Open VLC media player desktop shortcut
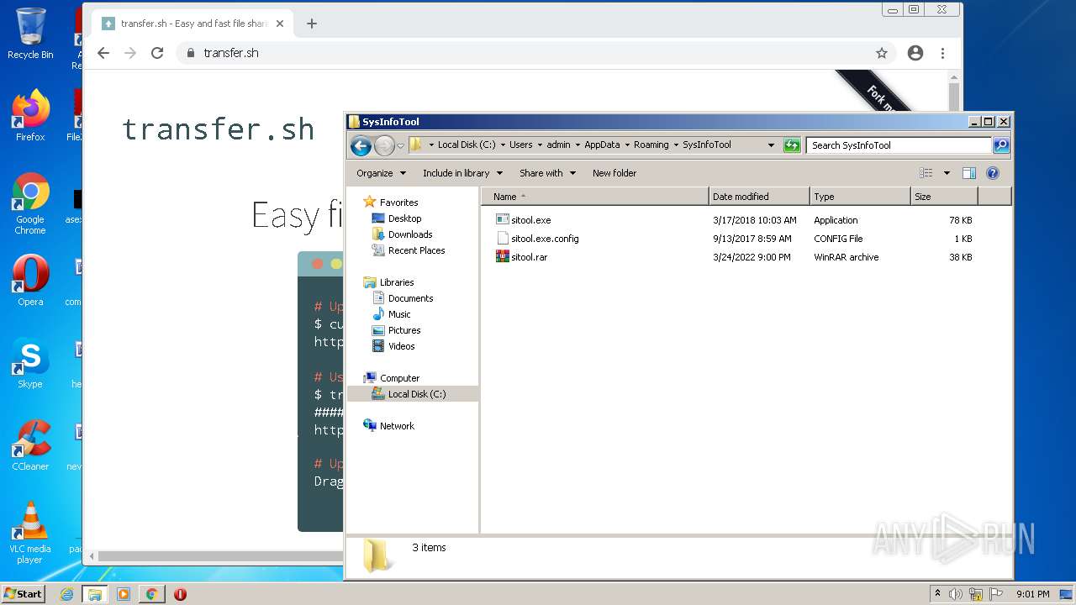The height and width of the screenshot is (605, 1076). coord(30,534)
